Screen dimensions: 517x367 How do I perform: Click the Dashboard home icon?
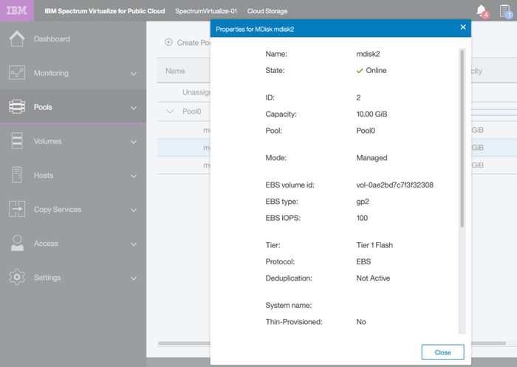[x=17, y=39]
